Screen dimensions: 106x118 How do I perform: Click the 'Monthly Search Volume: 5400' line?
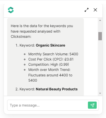click(x=53, y=54)
